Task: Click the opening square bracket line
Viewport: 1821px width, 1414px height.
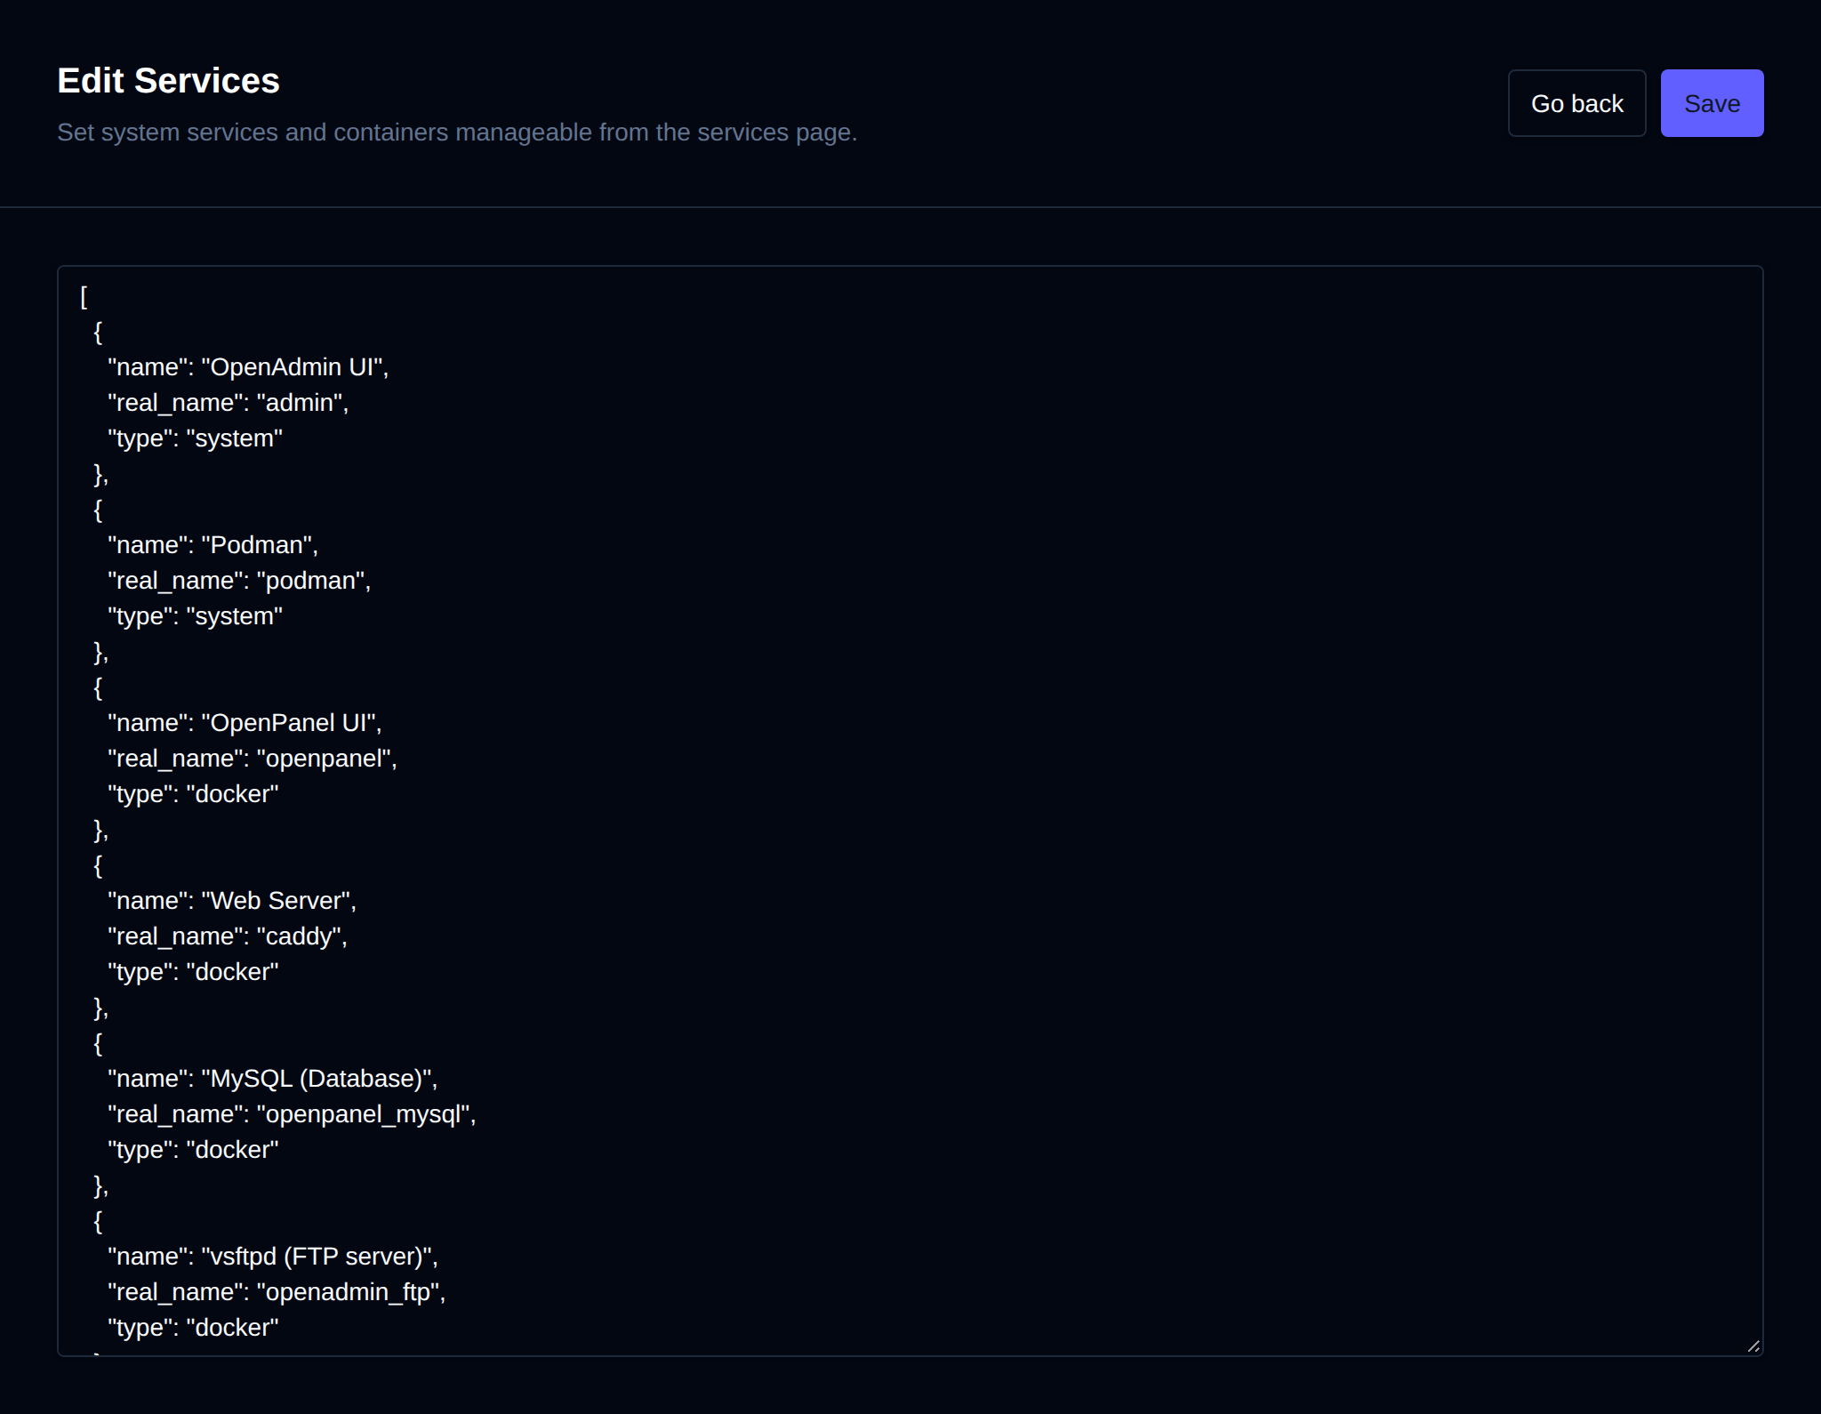Action: [x=84, y=296]
